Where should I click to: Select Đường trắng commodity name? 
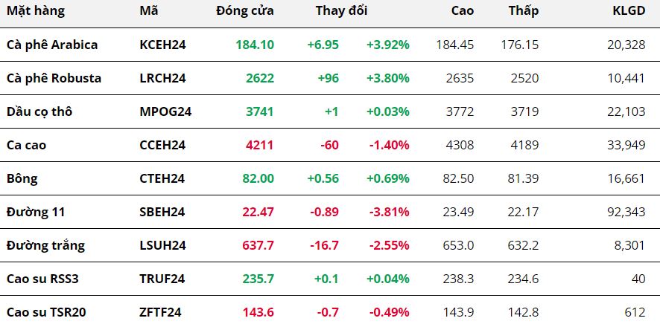[x=45, y=245]
